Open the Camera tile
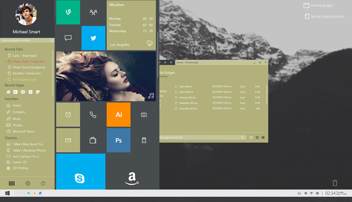Viewport: 352px width, 202px height. coord(144,115)
